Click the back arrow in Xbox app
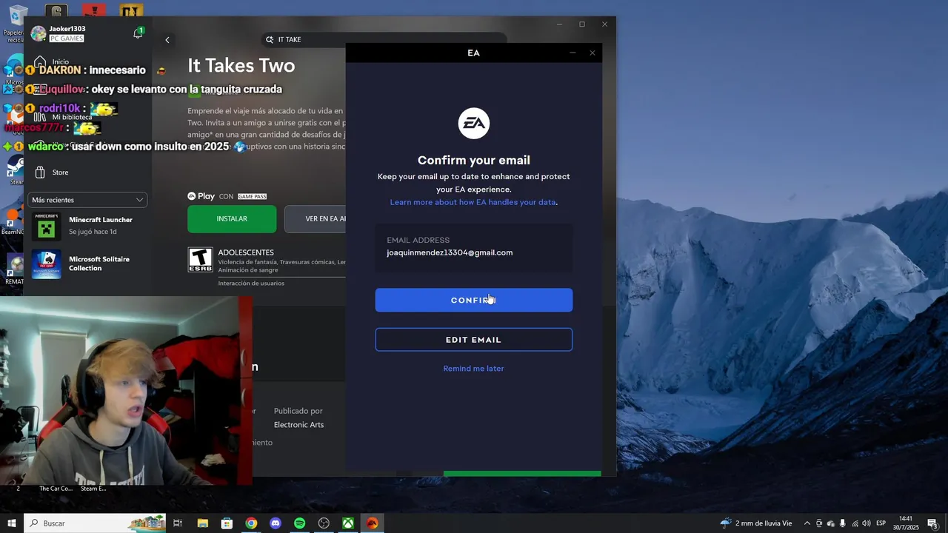 click(167, 40)
